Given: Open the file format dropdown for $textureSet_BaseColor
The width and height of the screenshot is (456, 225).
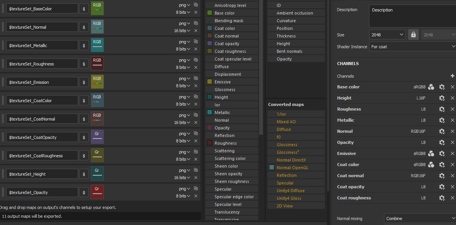Looking at the screenshot, I should [185, 5].
